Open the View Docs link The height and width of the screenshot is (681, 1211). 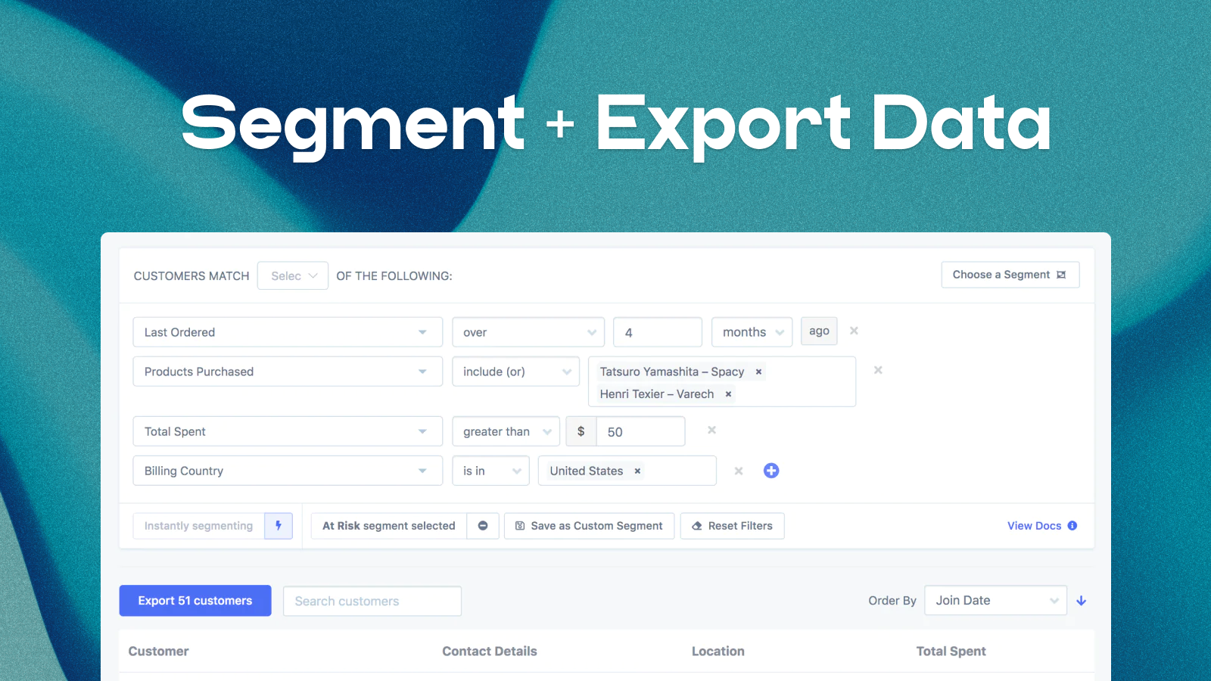coord(1035,525)
